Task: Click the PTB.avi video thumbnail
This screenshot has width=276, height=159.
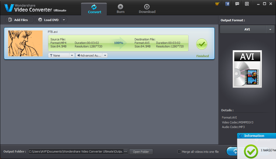Action: tap(25, 43)
